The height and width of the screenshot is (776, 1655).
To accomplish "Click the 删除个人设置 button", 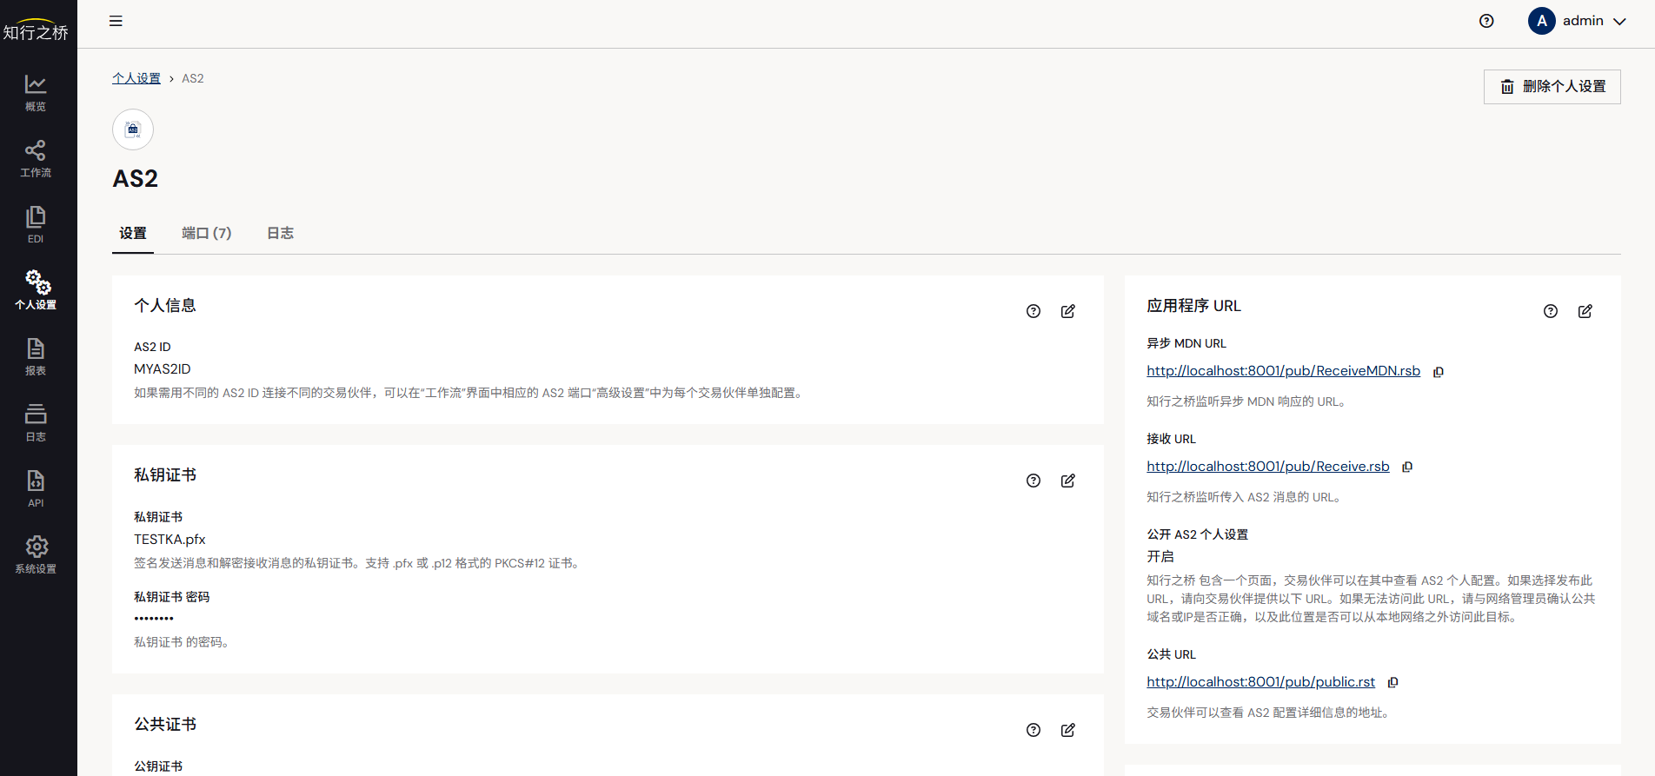I will tap(1552, 87).
